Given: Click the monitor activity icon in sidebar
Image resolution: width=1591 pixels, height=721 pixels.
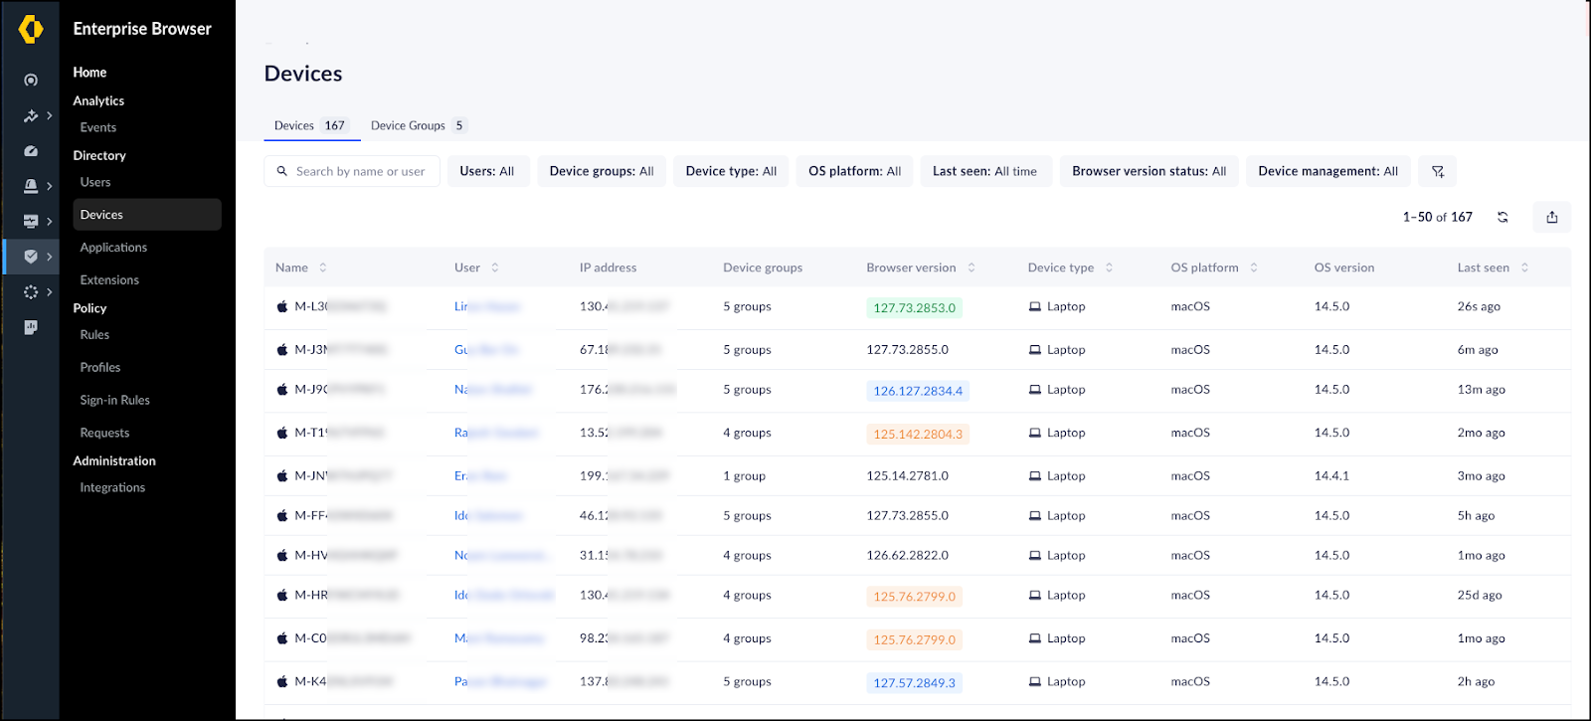Looking at the screenshot, I should (x=31, y=221).
